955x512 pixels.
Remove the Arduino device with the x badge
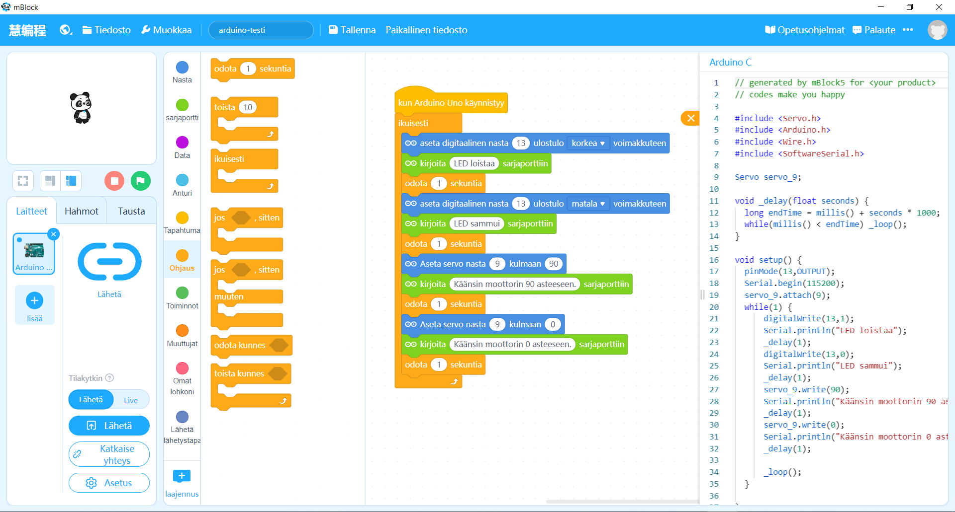(x=54, y=234)
